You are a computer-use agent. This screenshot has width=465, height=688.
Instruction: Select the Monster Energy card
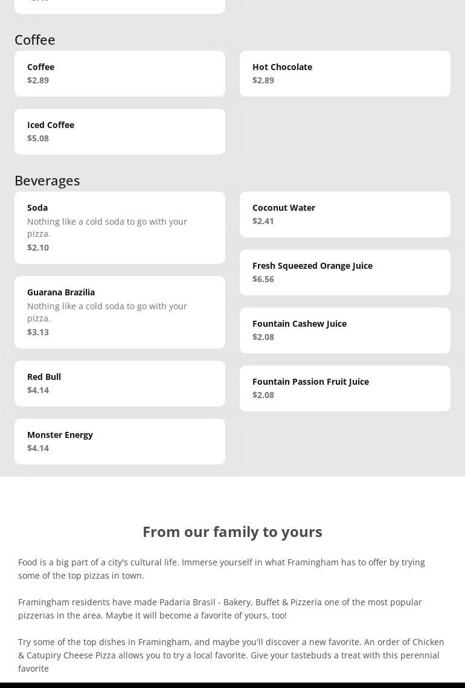120,442
